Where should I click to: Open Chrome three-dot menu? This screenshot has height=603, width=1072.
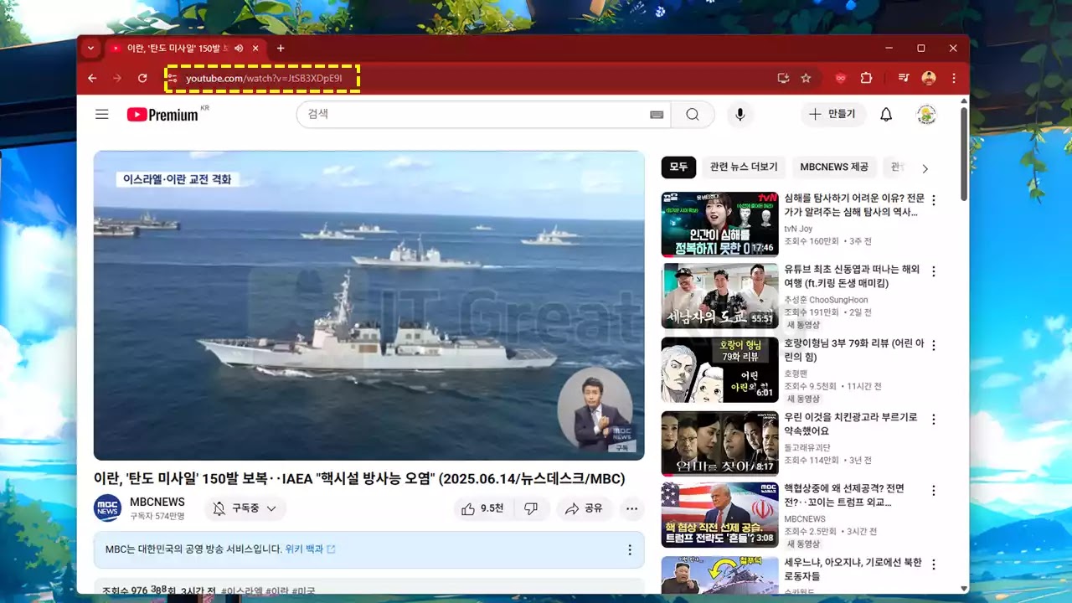954,78
